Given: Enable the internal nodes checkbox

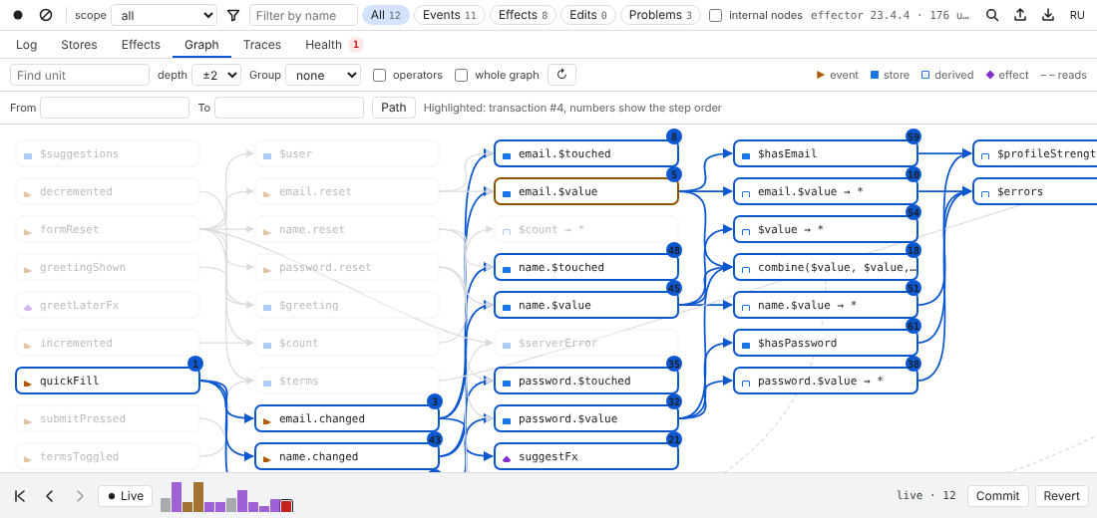Looking at the screenshot, I should 716,15.
